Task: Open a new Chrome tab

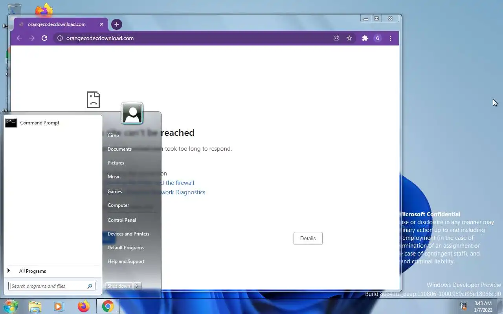Action: point(116,24)
